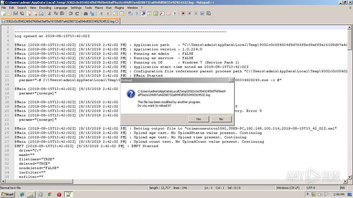Screen dimensions: 353x198
Task: Click Run Macro Multiple Times icon
Action: coord(202,13)
